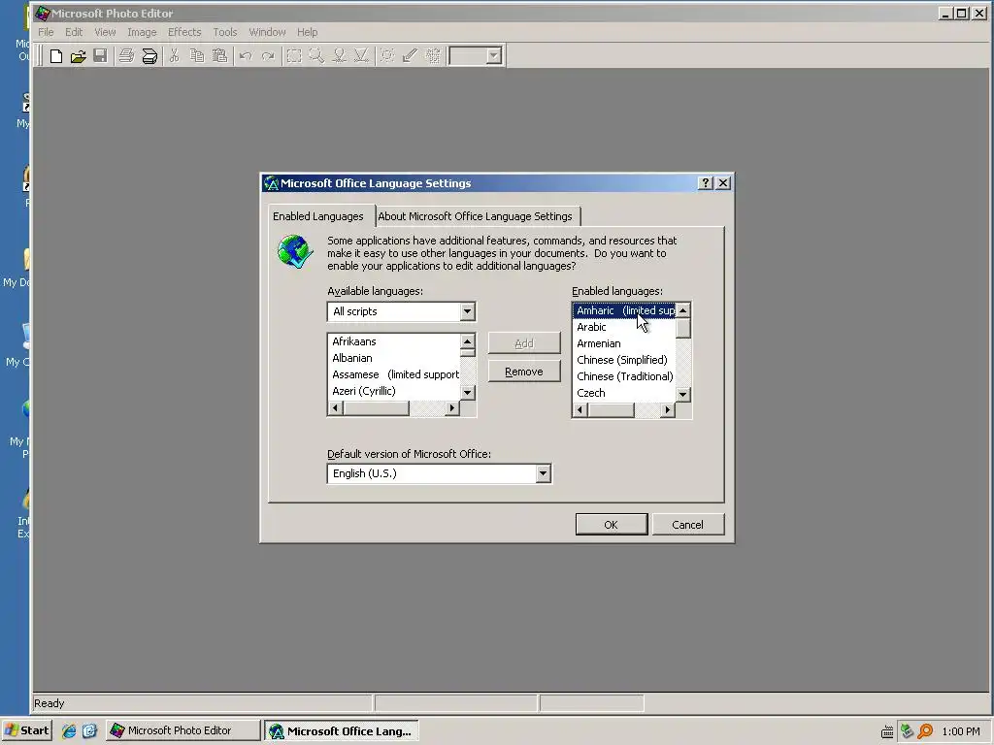Click the clock showing 1:00 PM

point(961,731)
